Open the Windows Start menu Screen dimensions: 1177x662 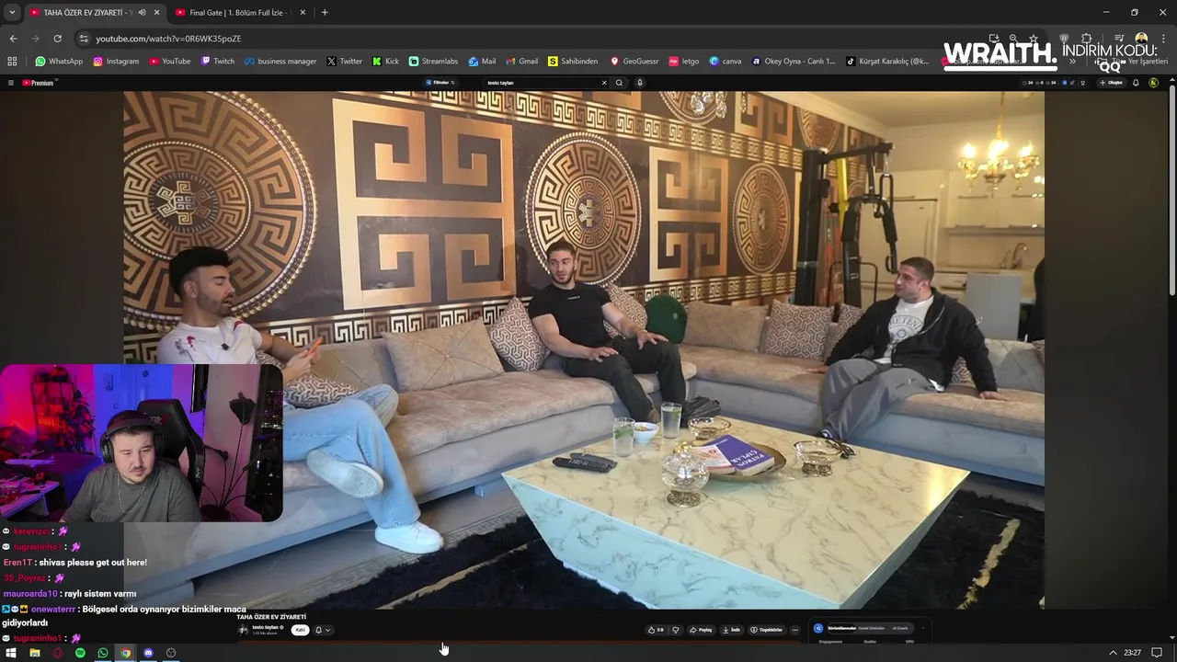pos(11,653)
